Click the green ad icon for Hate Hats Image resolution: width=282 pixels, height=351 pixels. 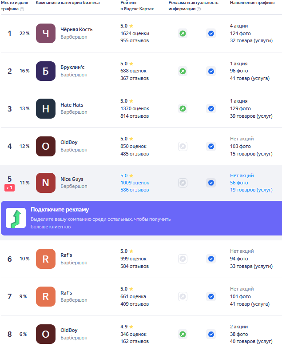pyautogui.click(x=183, y=108)
